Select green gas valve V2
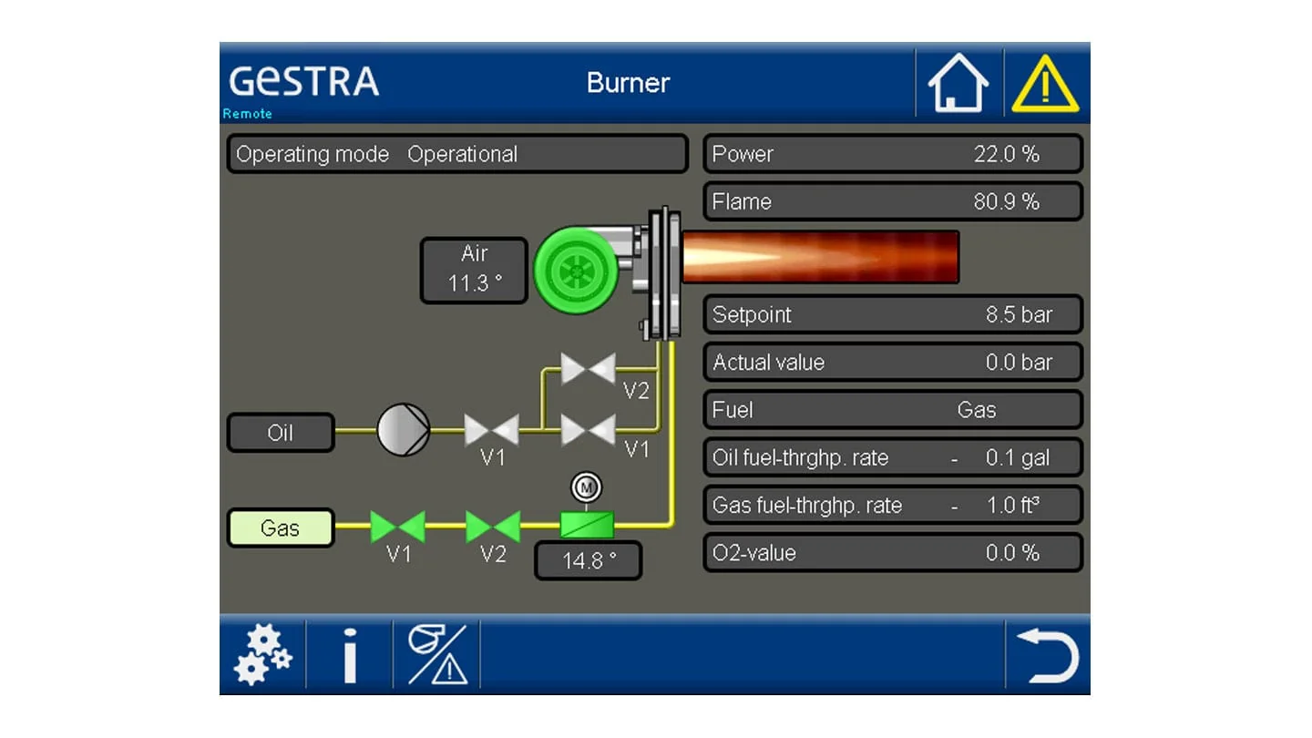 click(493, 526)
